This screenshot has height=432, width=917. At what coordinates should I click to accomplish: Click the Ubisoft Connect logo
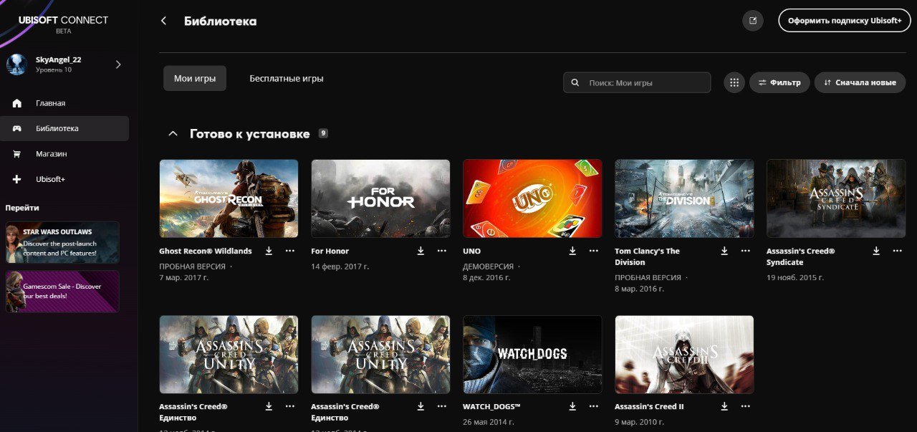click(x=63, y=24)
